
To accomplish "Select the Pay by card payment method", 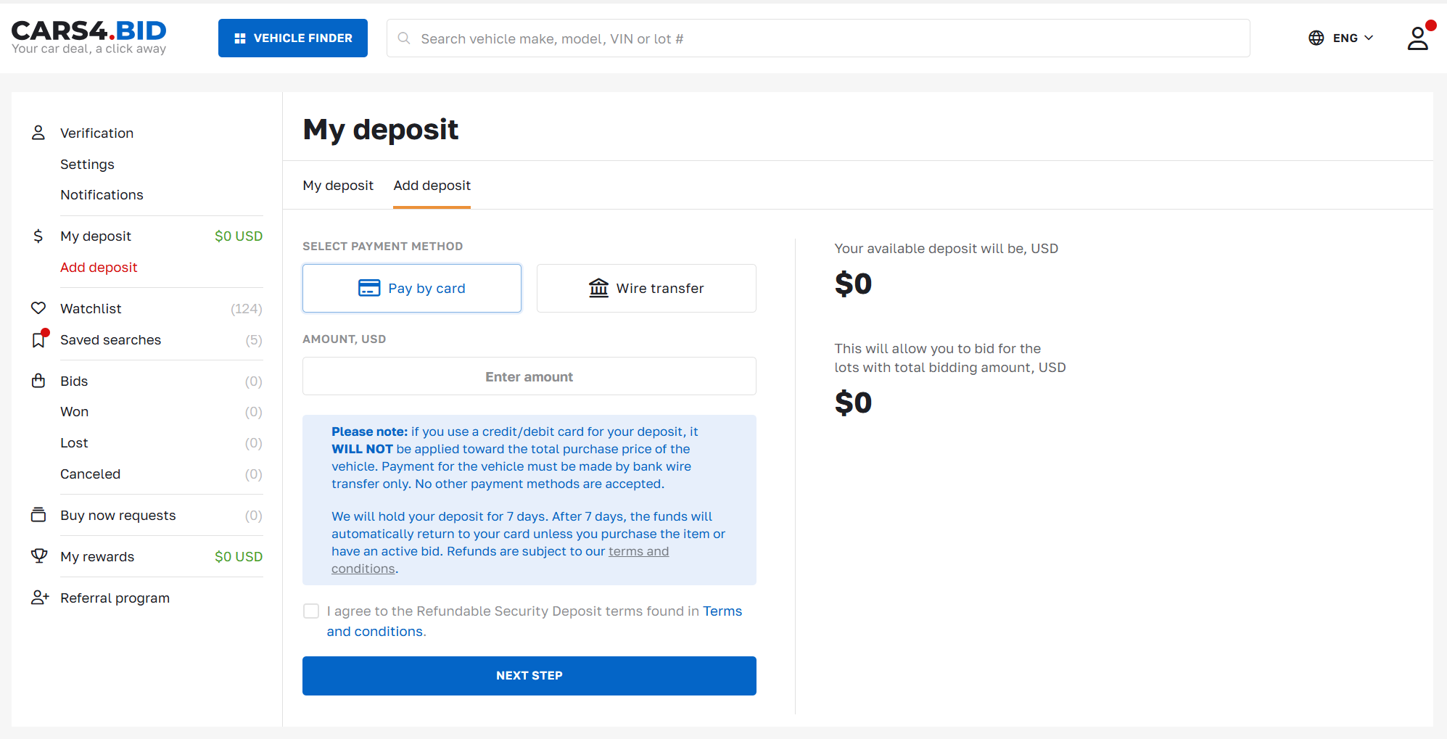I will [412, 289].
